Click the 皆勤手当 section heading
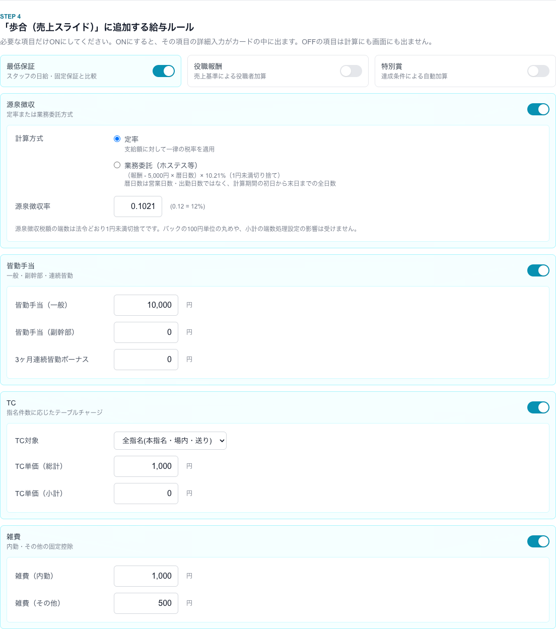The image size is (556, 629). pyautogui.click(x=21, y=266)
